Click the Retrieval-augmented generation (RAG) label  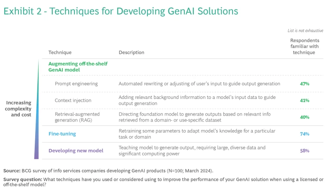pos(77,117)
